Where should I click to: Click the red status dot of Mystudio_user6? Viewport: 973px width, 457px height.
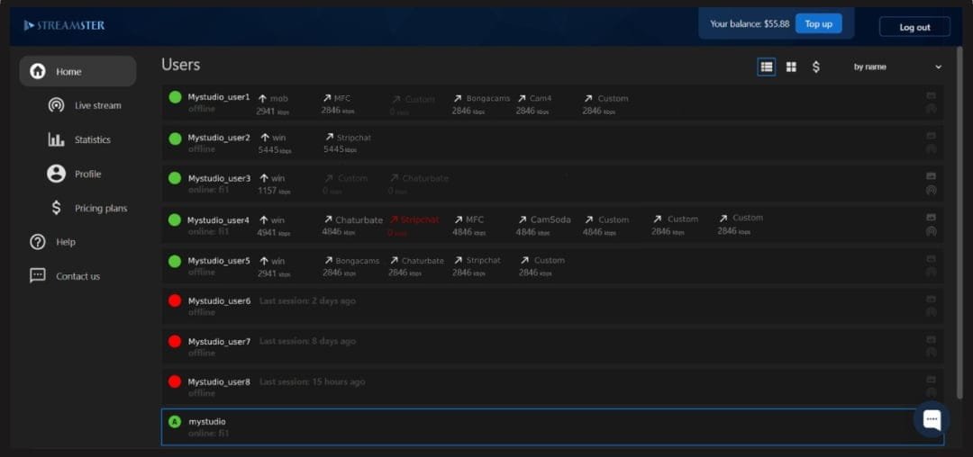[175, 300]
